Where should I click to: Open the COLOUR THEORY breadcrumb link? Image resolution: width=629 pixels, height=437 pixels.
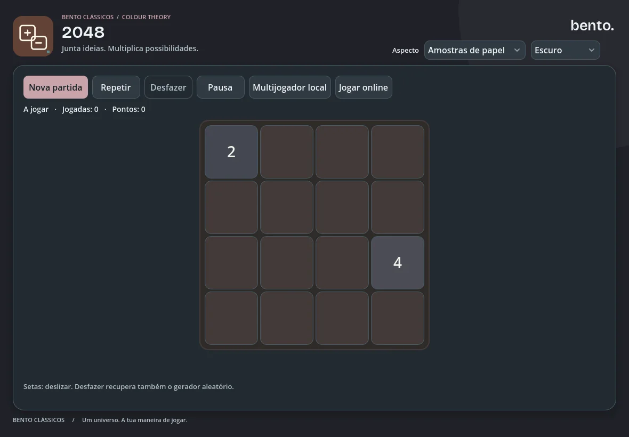[x=146, y=17]
